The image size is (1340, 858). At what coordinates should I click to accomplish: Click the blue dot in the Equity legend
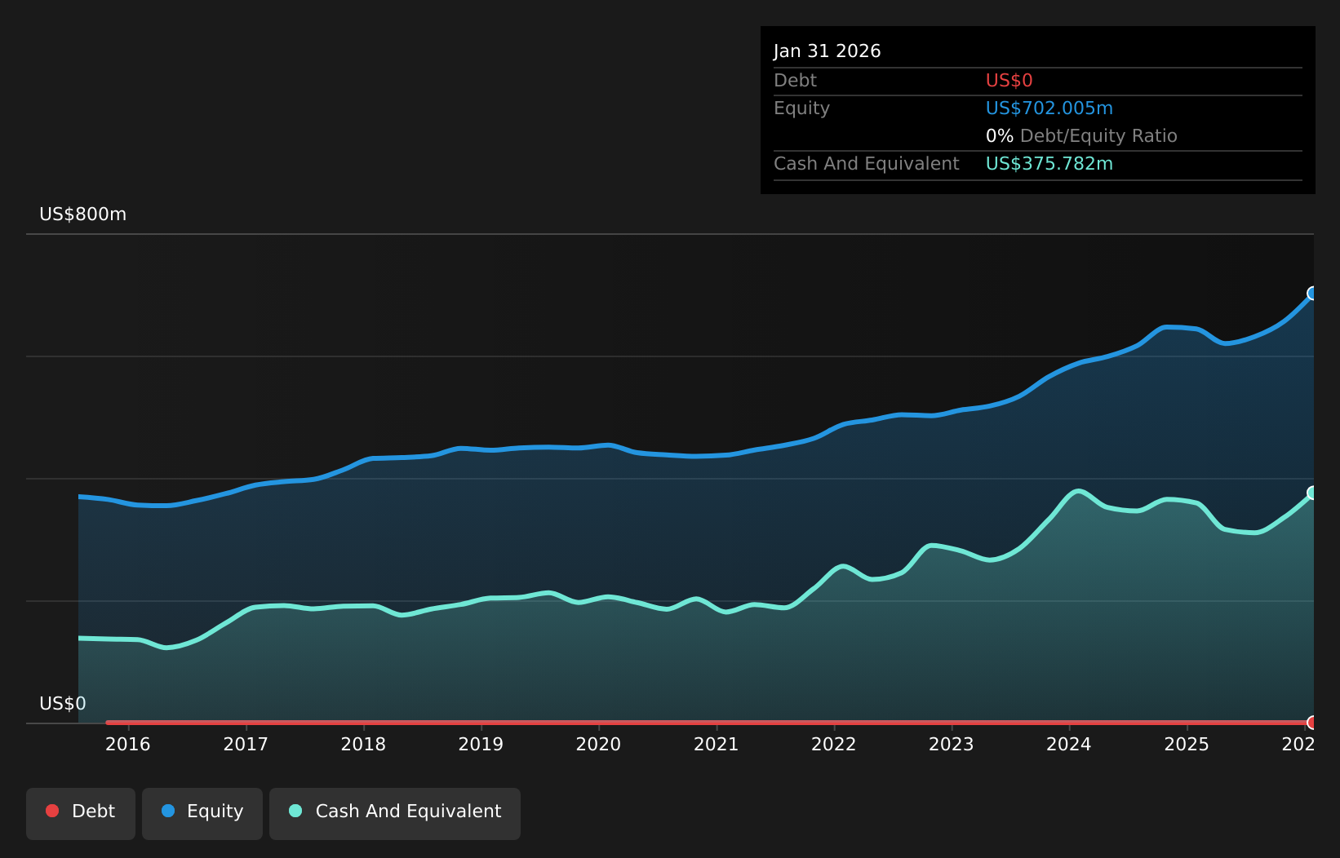(x=168, y=811)
